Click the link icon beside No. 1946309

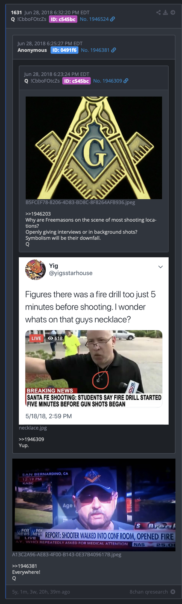pyautogui.click(x=126, y=81)
